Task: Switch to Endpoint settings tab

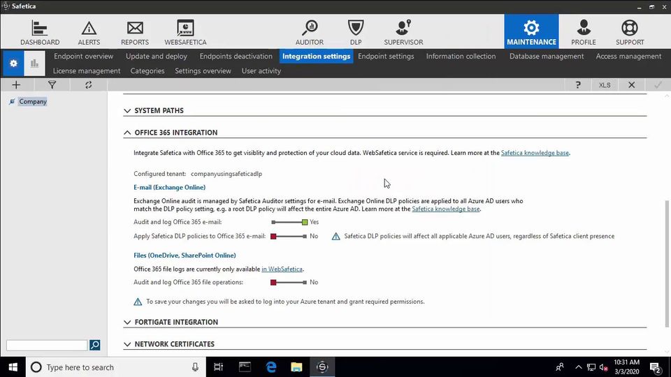Action: pos(386,56)
